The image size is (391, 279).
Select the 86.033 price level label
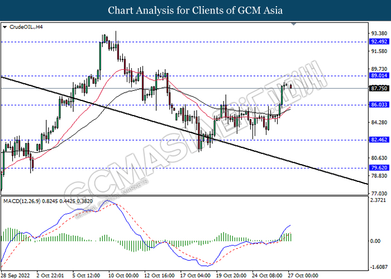[x=379, y=105]
